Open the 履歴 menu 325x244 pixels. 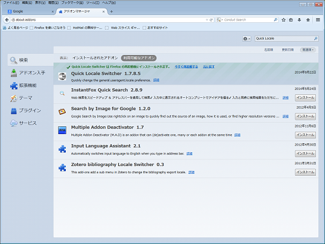pos(53,2)
